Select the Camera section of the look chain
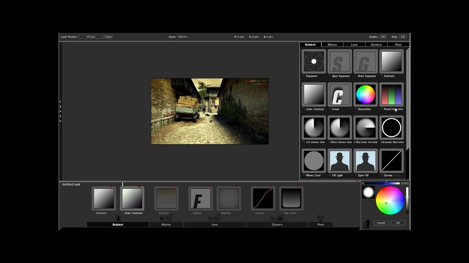Viewport: 469px width, 263px height. click(277, 225)
